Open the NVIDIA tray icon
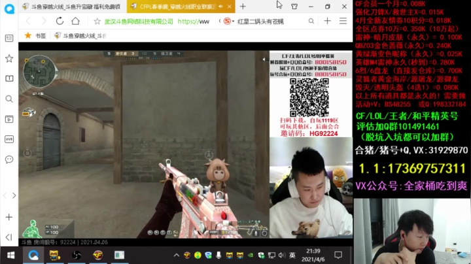Viewport: 471px width, 264px height. (x=250, y=256)
